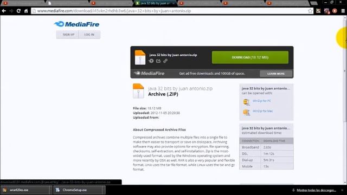Click the MediaFire logo at top
Image resolution: width=347 pixels, height=195 pixels.
click(x=76, y=24)
